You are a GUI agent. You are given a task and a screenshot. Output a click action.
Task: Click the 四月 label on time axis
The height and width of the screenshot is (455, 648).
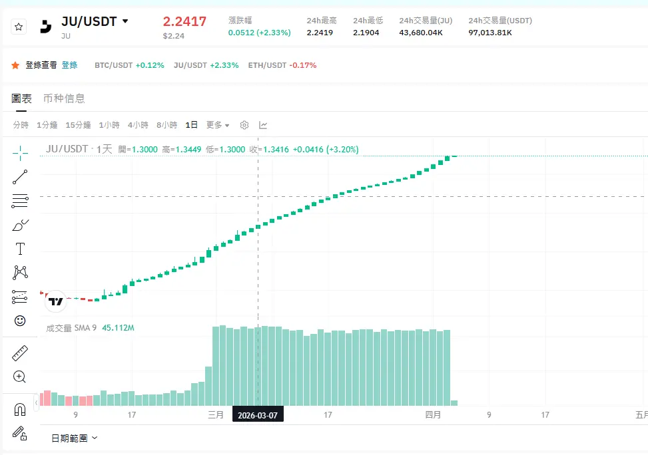(x=433, y=414)
